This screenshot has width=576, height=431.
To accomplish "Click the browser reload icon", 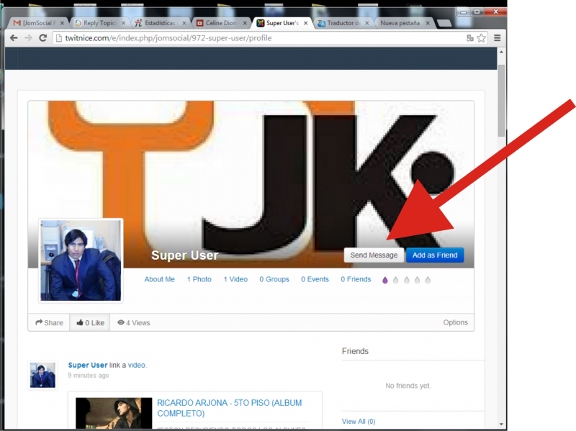I will (43, 38).
